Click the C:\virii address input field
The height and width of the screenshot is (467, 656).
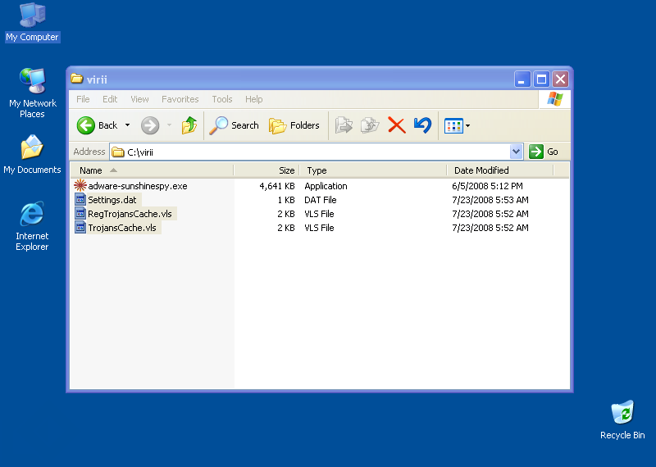pos(312,152)
